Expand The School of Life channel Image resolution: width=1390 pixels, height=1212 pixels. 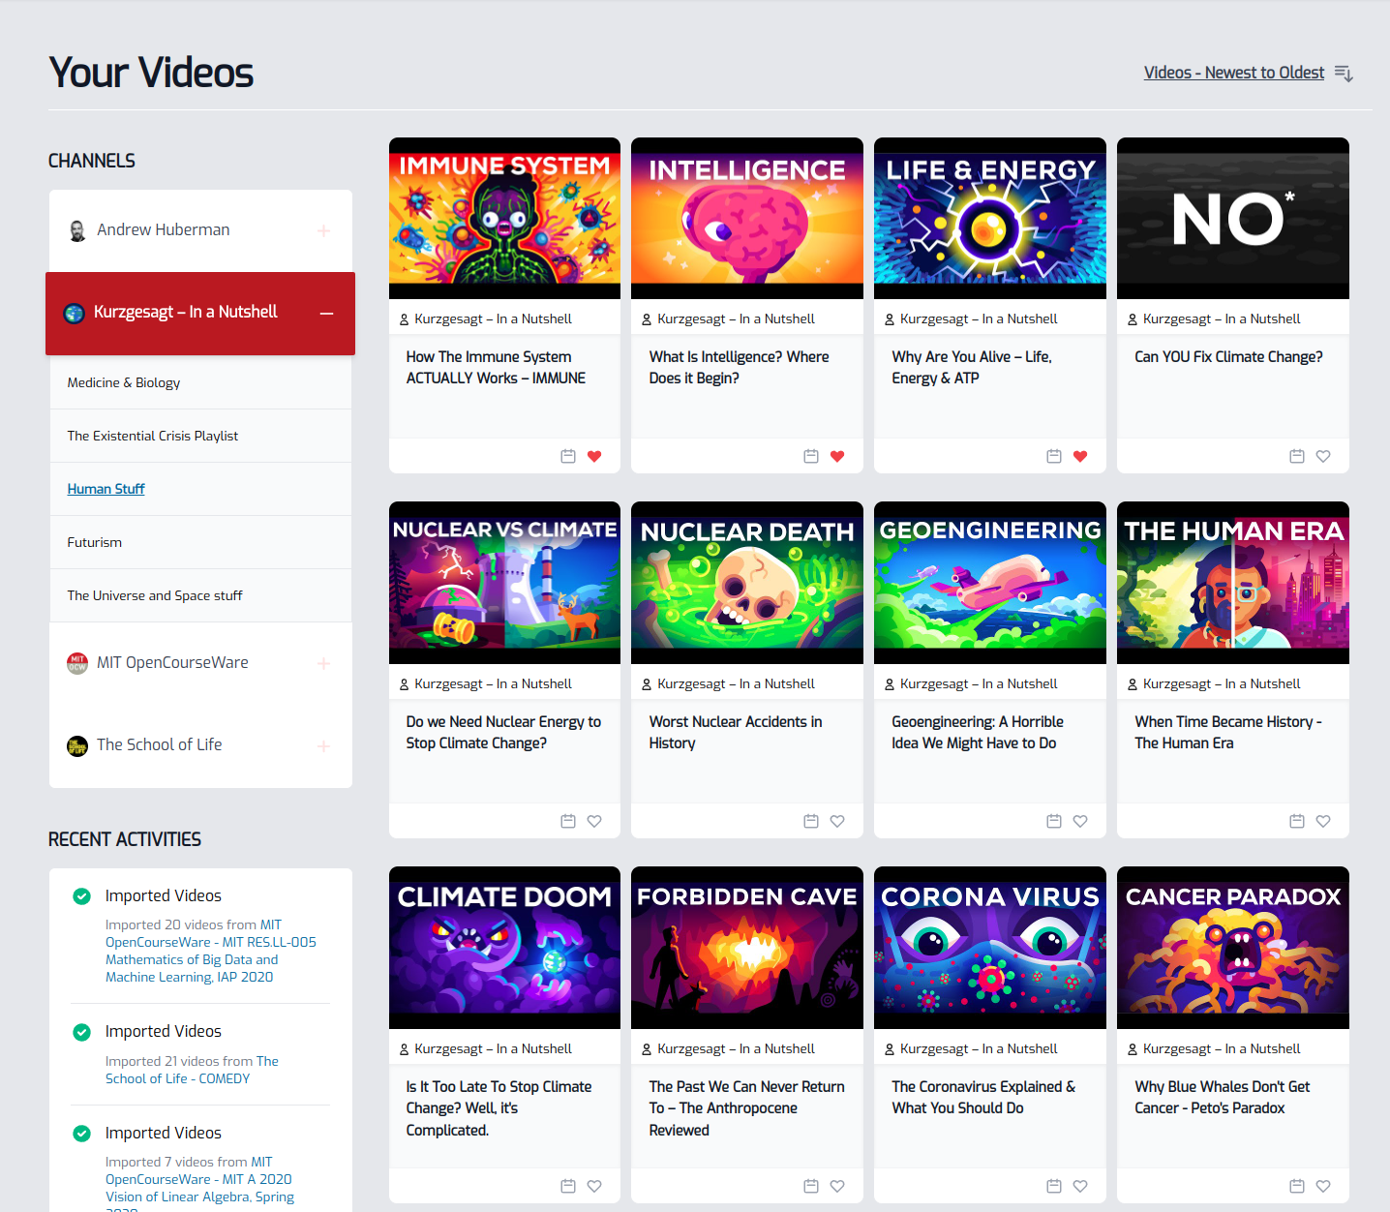click(x=324, y=745)
